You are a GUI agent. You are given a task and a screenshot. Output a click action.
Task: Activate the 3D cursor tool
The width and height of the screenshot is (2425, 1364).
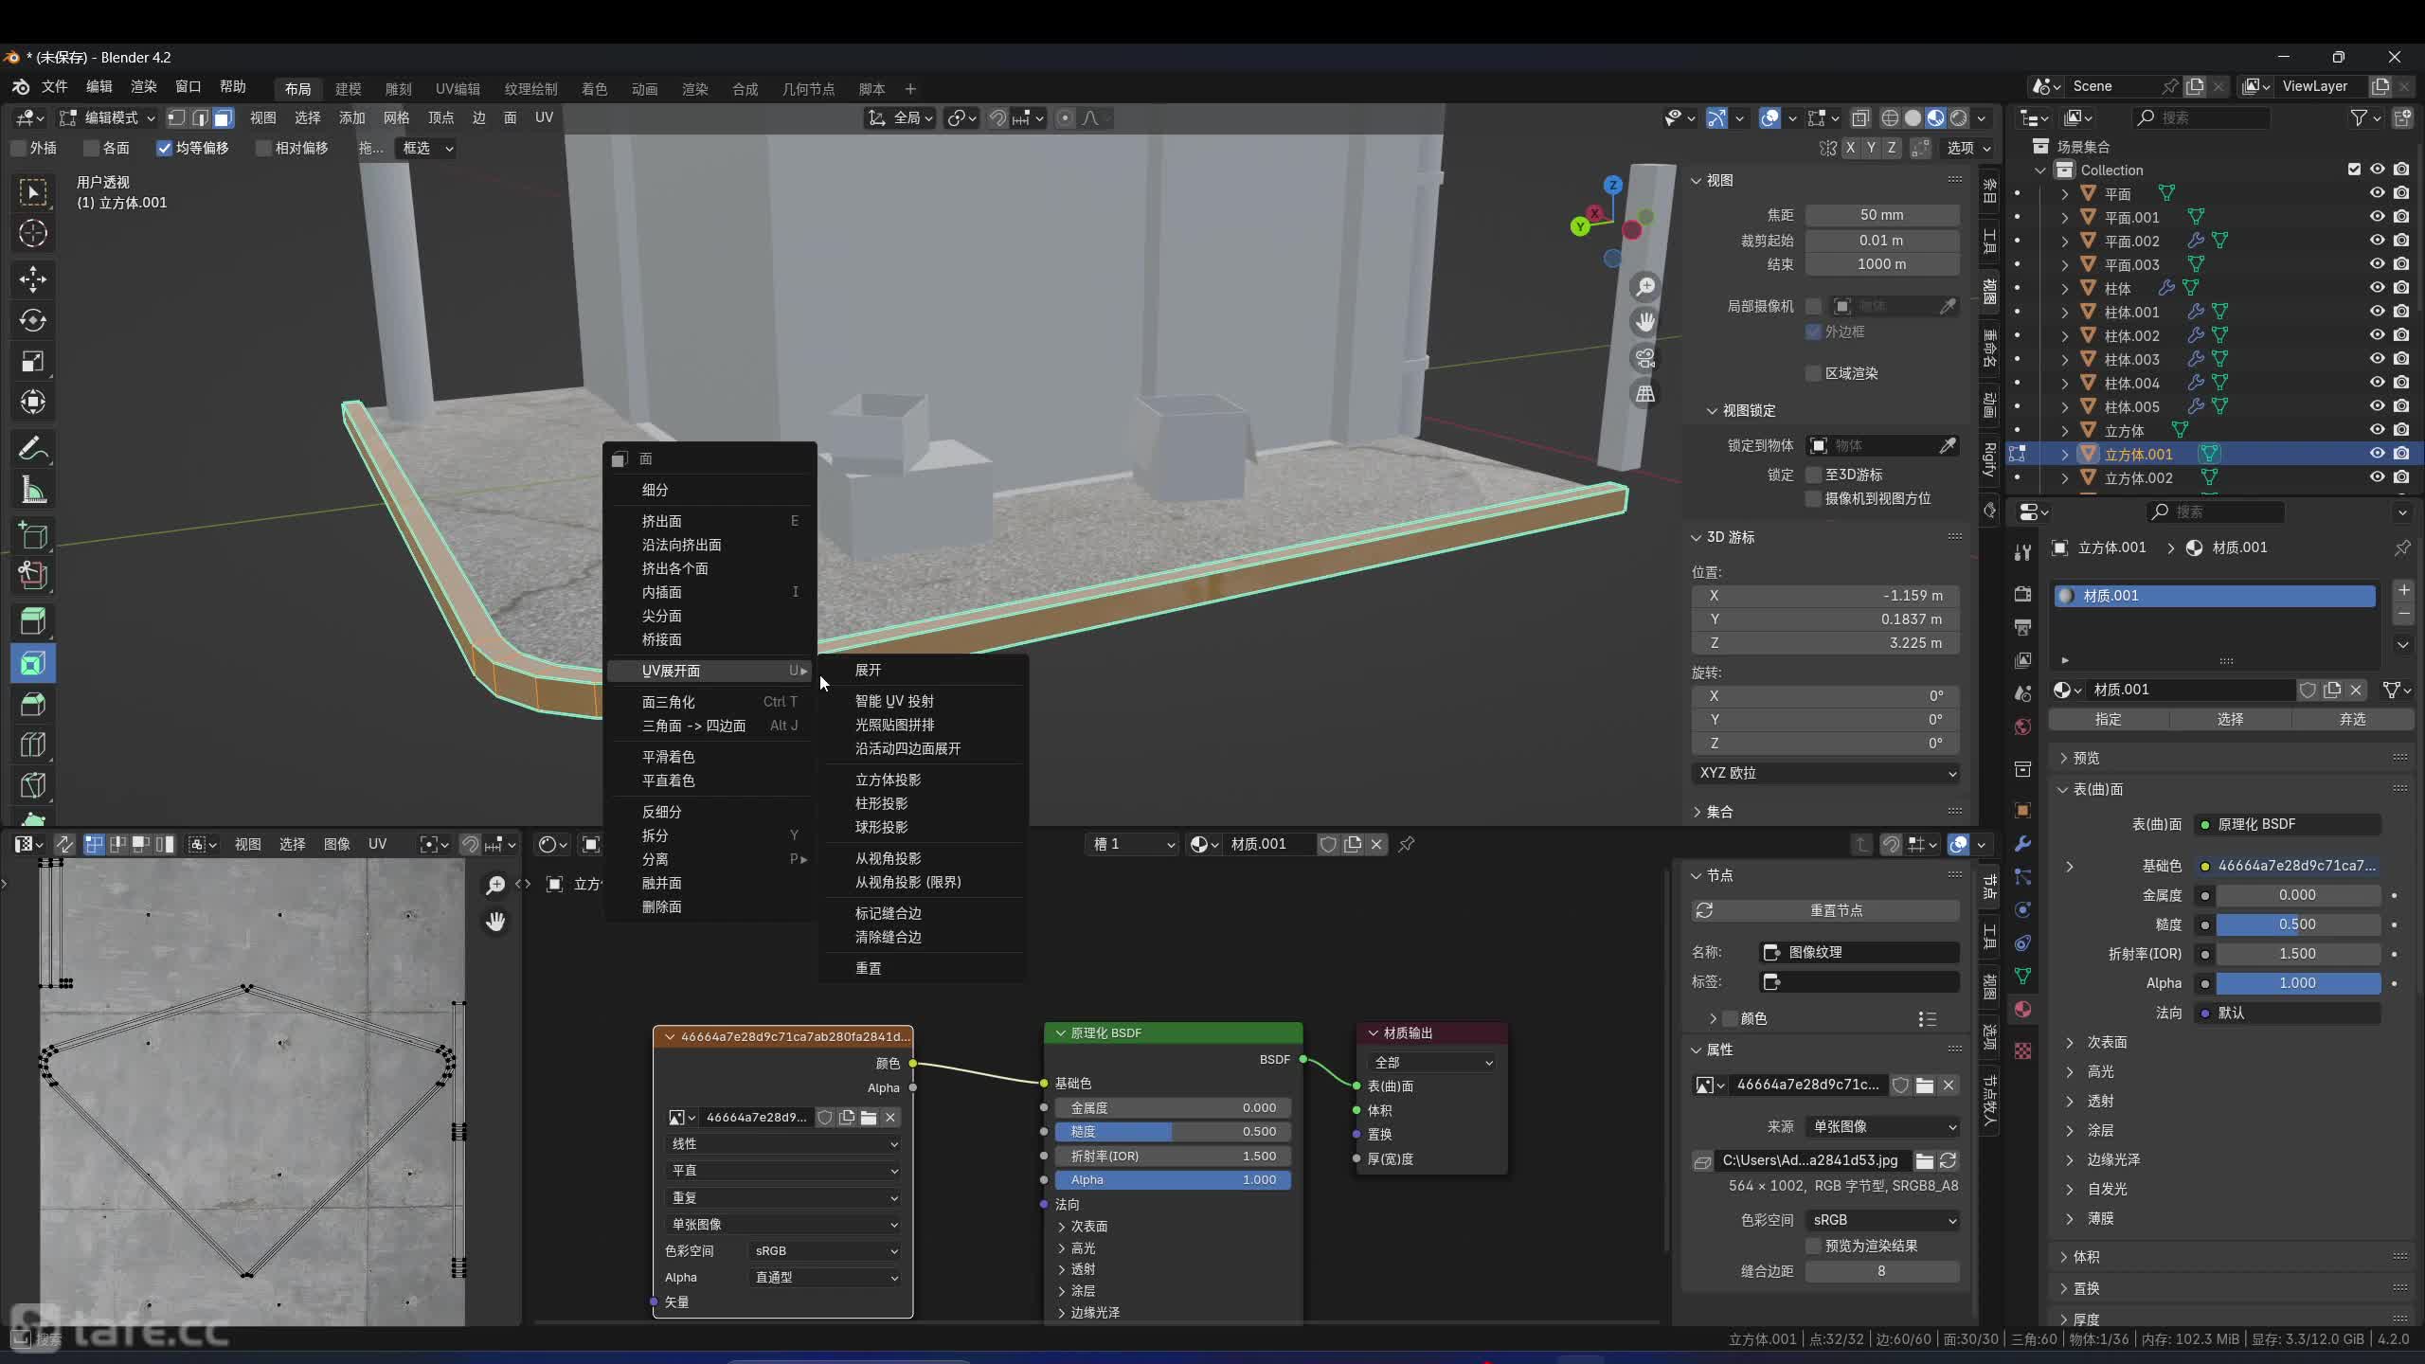33,233
